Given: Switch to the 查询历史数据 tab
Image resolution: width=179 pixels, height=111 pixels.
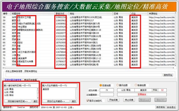Looking at the screenshot, I should click(30, 80).
